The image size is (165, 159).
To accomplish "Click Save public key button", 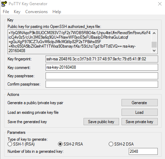I will point(101,122).
